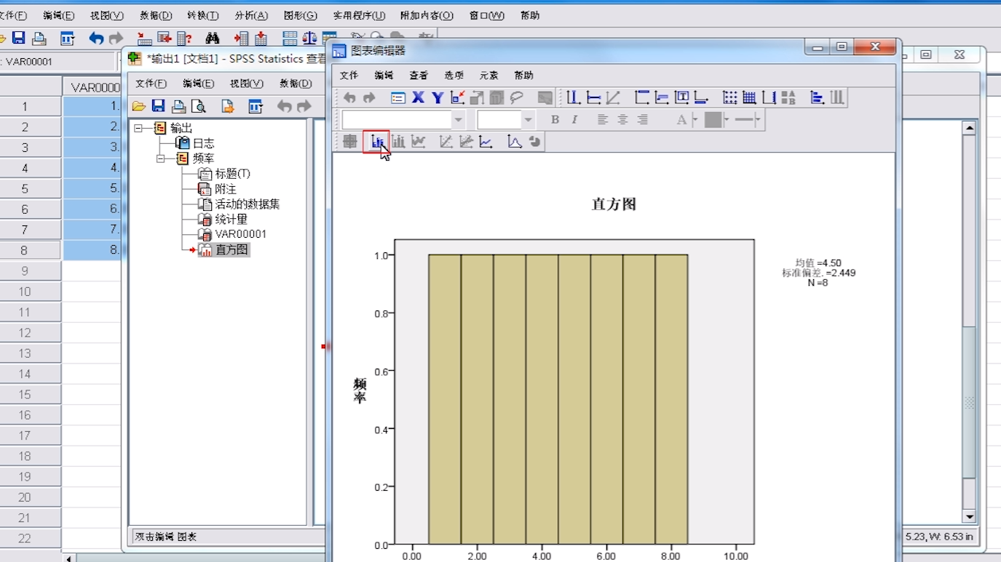Open the font size dropdown in chart editor
Screen dimensions: 1001x562
coord(529,120)
